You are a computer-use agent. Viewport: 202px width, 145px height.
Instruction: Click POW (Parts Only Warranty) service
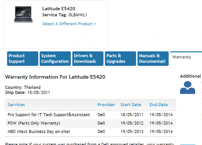34,123
